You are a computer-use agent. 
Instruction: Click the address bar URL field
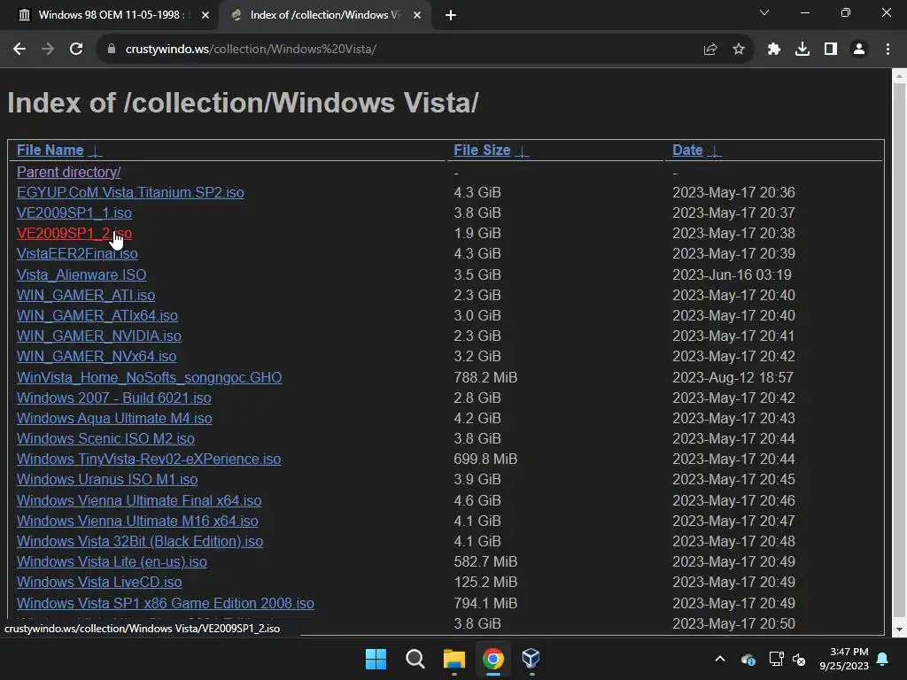[399, 50]
